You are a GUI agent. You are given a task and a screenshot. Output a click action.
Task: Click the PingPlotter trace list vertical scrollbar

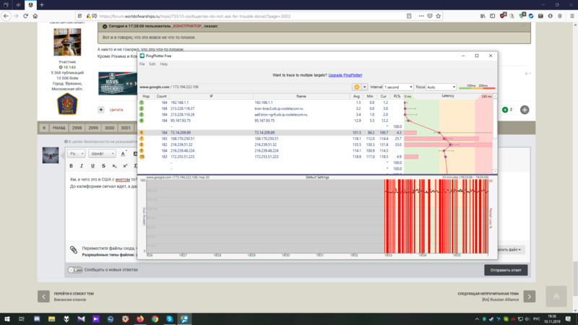tap(495, 134)
